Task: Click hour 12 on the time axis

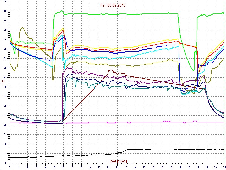Action: pyautogui.click(x=117, y=167)
